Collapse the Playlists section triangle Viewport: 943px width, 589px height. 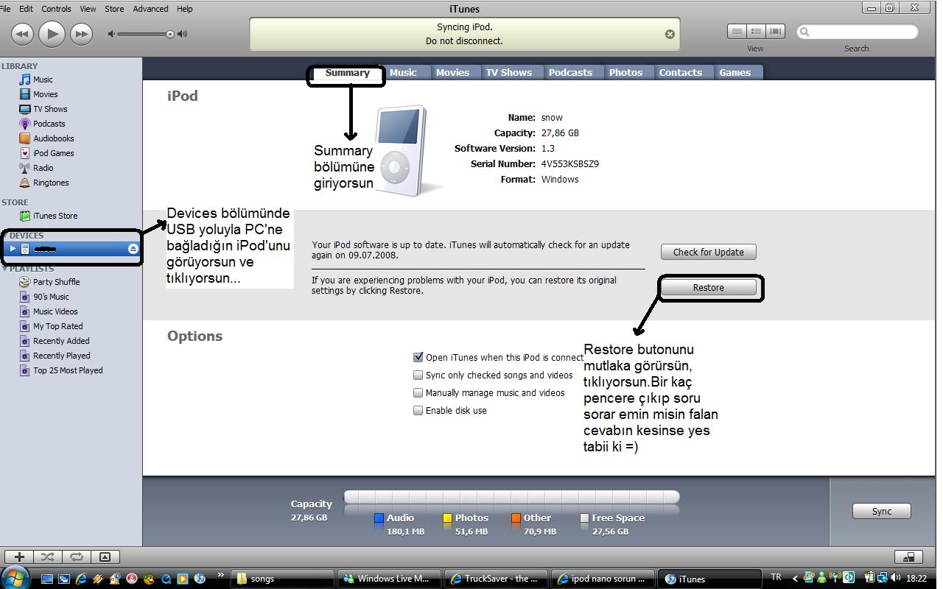click(5, 269)
